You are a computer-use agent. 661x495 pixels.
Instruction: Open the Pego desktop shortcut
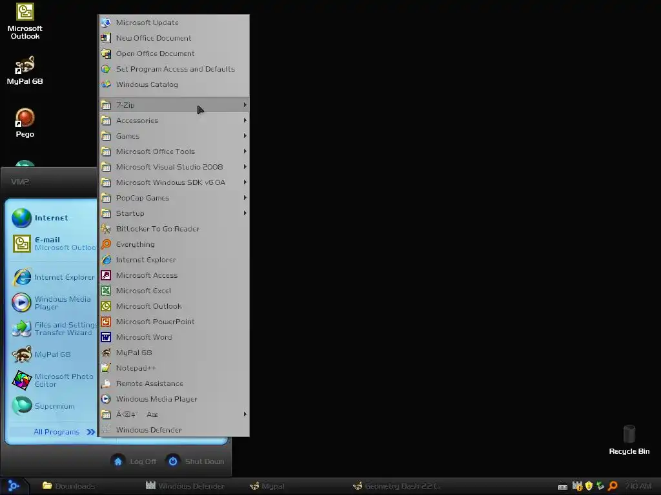(x=25, y=123)
